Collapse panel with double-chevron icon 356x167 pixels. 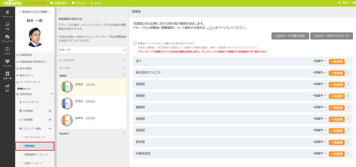(59, 10)
